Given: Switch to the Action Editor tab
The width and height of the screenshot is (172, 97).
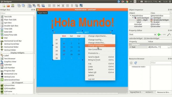Looking at the screenshot, I should [150, 92].
